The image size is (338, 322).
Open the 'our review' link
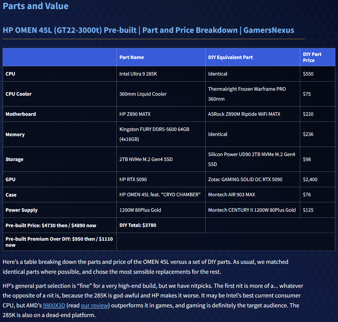point(94,305)
